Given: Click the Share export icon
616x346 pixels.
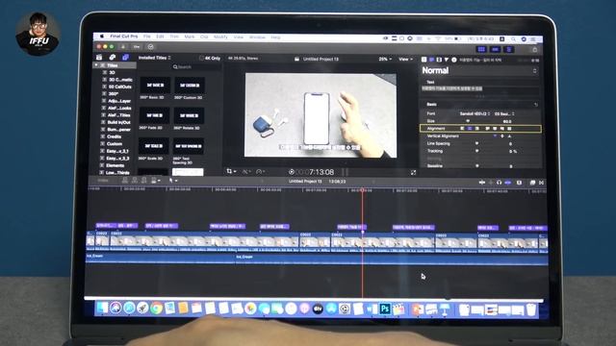Looking at the screenshot, I should 535,49.
